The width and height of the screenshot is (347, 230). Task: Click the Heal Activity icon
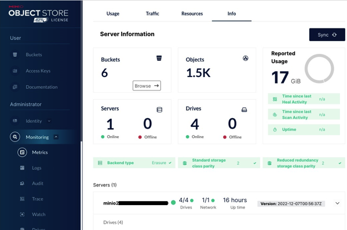[x=275, y=99]
